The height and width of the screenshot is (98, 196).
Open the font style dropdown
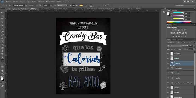click(37, 6)
